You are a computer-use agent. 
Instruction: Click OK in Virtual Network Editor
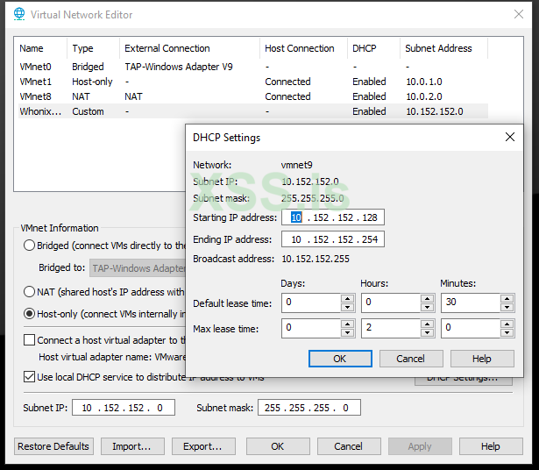[x=278, y=446]
